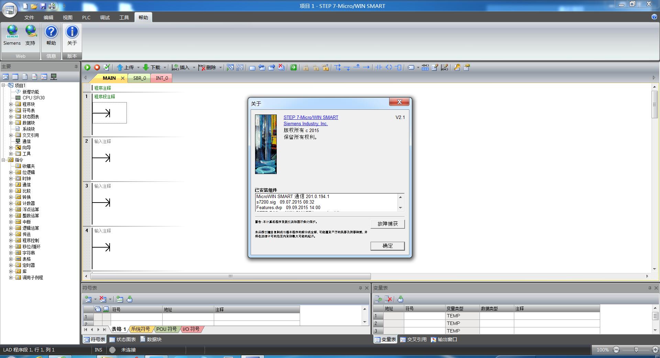
Task: Open the 视图 ribbon tab
Action: coord(68,18)
